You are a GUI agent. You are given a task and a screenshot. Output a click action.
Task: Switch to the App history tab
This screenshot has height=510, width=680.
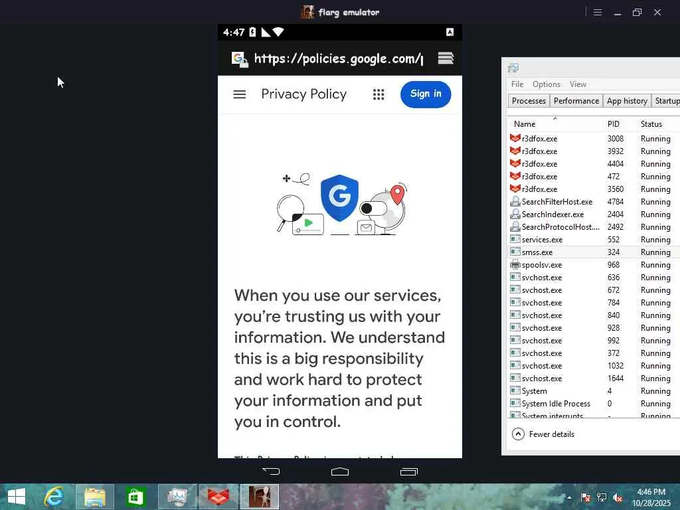click(627, 101)
